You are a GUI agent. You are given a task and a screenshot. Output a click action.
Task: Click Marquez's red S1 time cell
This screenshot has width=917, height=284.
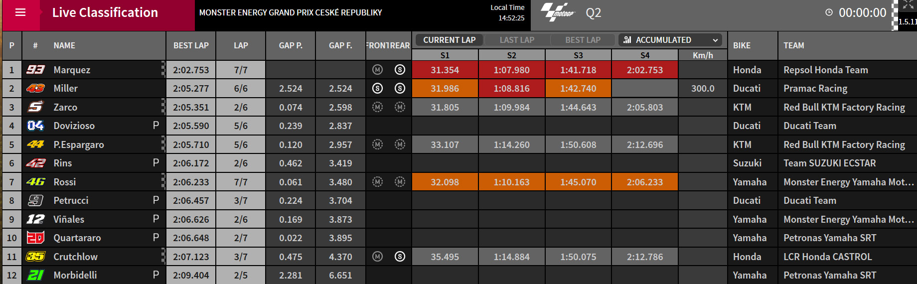pos(445,70)
